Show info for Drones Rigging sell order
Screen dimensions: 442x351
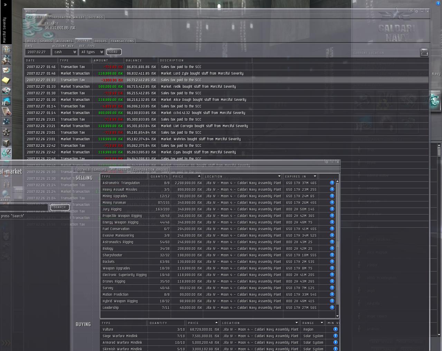click(x=332, y=281)
